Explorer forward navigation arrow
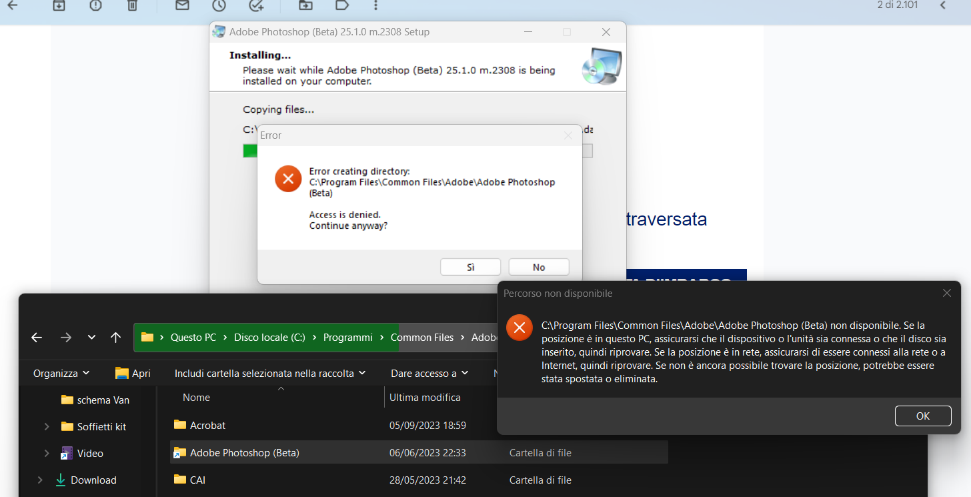The image size is (971, 497). coord(65,338)
